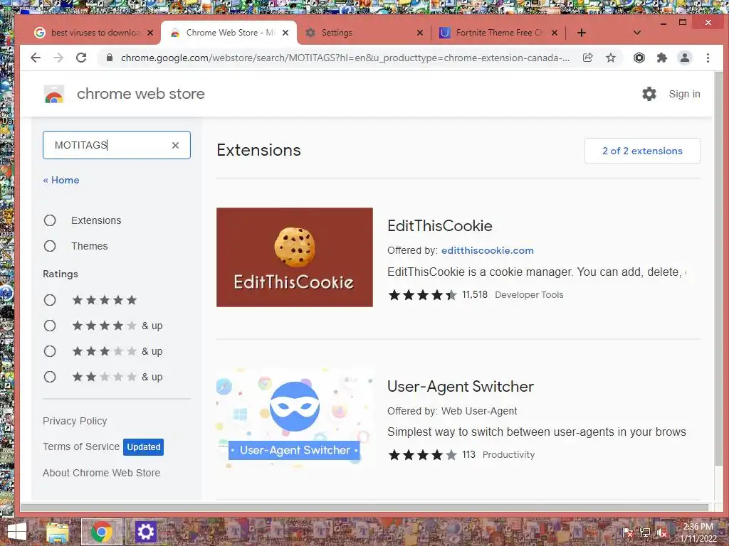This screenshot has height=546, width=729.
Task: Open the Chrome three-dot menu
Action: tap(708, 58)
